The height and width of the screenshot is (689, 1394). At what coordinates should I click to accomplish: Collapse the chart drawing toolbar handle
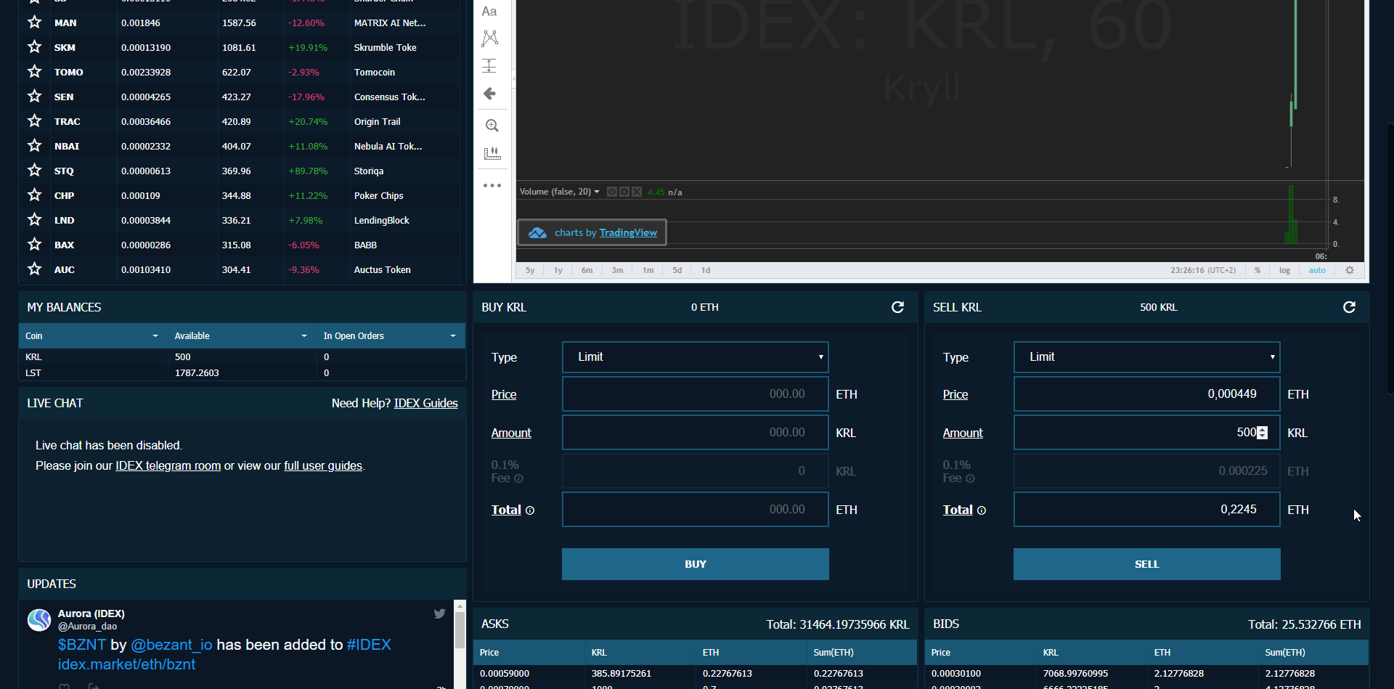[513, 78]
